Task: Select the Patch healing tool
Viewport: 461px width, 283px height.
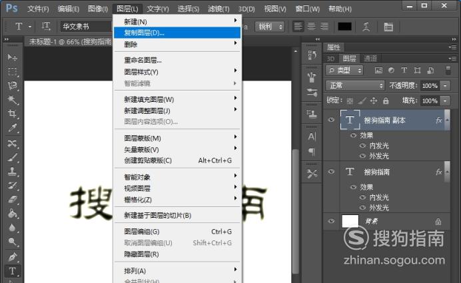Action: point(12,143)
